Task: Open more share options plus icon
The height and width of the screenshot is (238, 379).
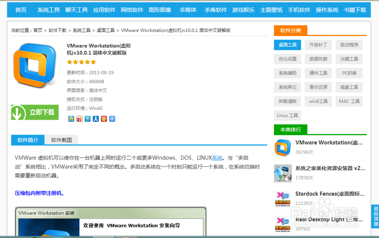Action: (x=112, y=119)
